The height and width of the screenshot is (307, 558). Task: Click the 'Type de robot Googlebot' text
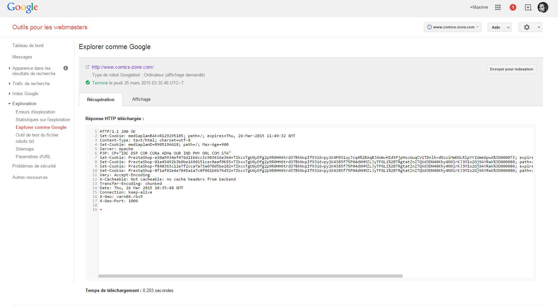tap(149, 75)
